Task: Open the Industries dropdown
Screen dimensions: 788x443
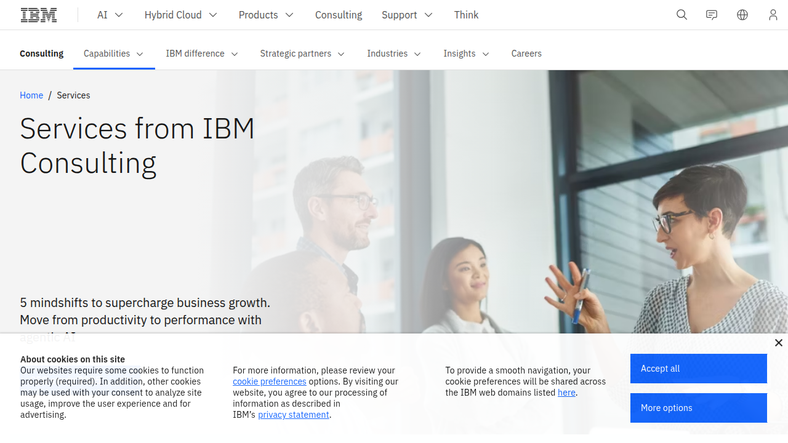Action: point(417,54)
